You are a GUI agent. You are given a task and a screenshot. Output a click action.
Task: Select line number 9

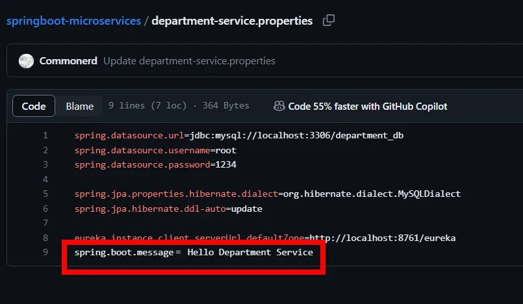click(x=45, y=252)
